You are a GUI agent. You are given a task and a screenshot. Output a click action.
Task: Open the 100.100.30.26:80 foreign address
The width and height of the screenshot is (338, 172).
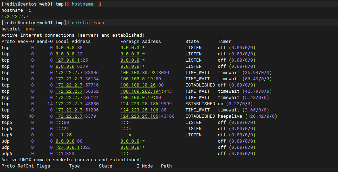click(x=142, y=85)
